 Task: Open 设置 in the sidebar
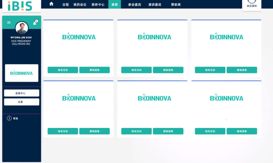pos(21,102)
